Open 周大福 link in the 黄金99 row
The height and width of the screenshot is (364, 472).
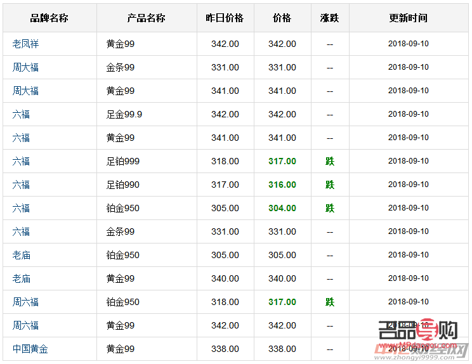(25, 91)
